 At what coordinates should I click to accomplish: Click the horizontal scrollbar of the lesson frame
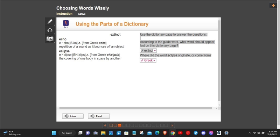[135, 108]
